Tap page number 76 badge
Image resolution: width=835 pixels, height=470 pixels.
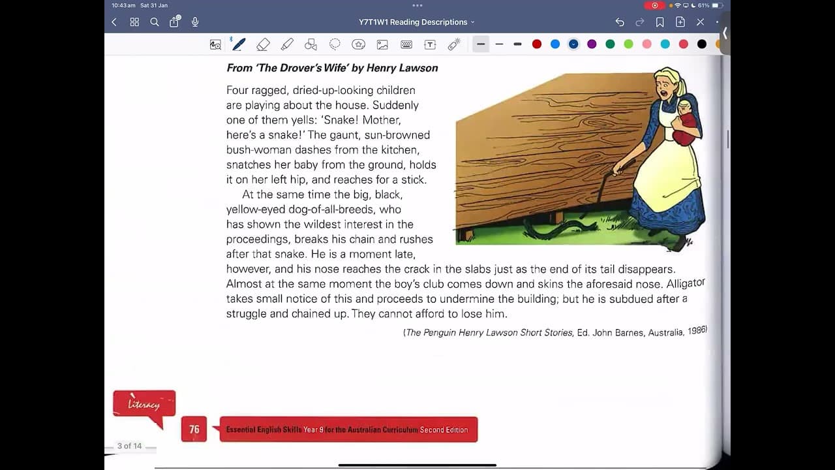point(194,430)
